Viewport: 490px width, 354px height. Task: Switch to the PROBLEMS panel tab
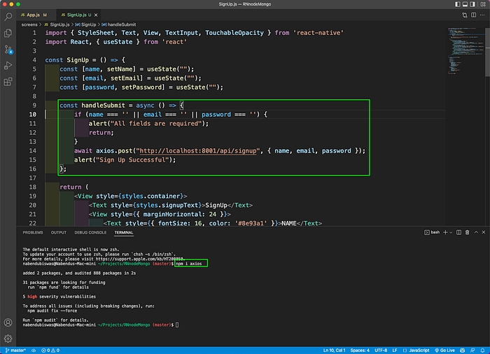point(33,232)
